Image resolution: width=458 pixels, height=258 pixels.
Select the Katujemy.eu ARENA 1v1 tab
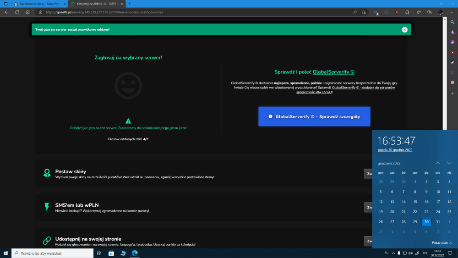click(x=97, y=4)
